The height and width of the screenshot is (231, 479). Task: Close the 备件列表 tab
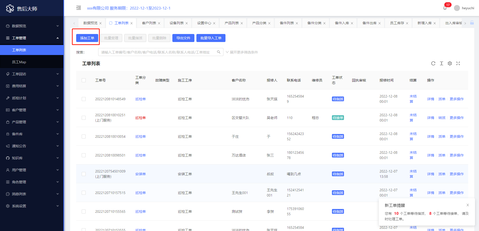pyautogui.click(x=297, y=23)
